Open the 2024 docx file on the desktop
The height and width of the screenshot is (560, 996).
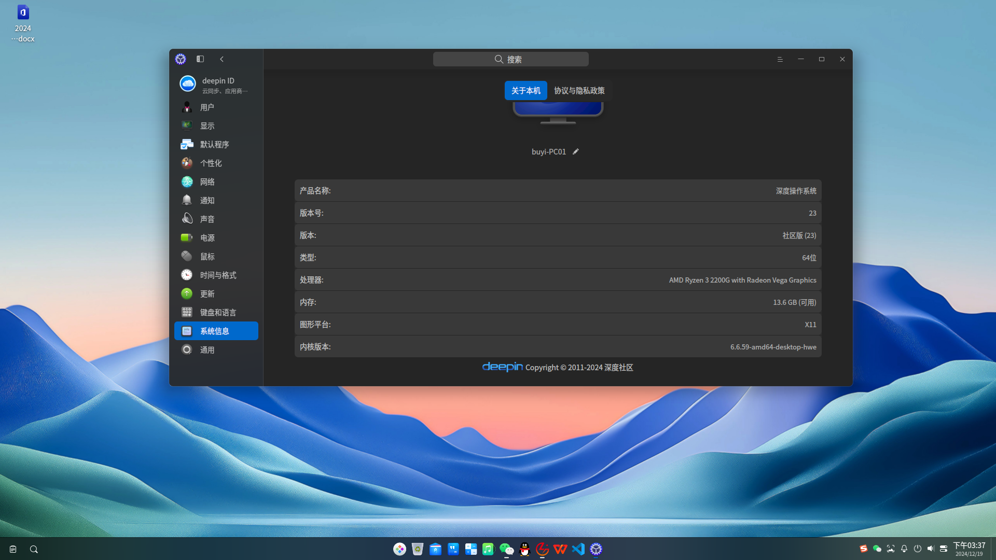(23, 23)
